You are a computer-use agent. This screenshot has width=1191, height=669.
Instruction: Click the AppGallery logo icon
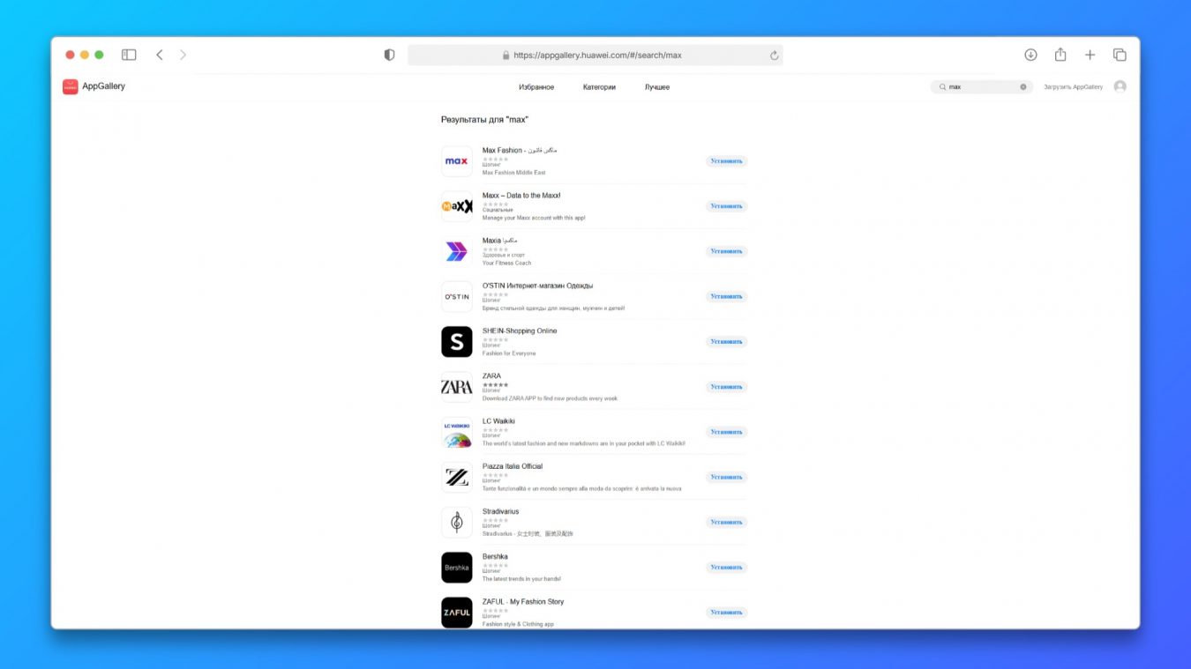71,86
